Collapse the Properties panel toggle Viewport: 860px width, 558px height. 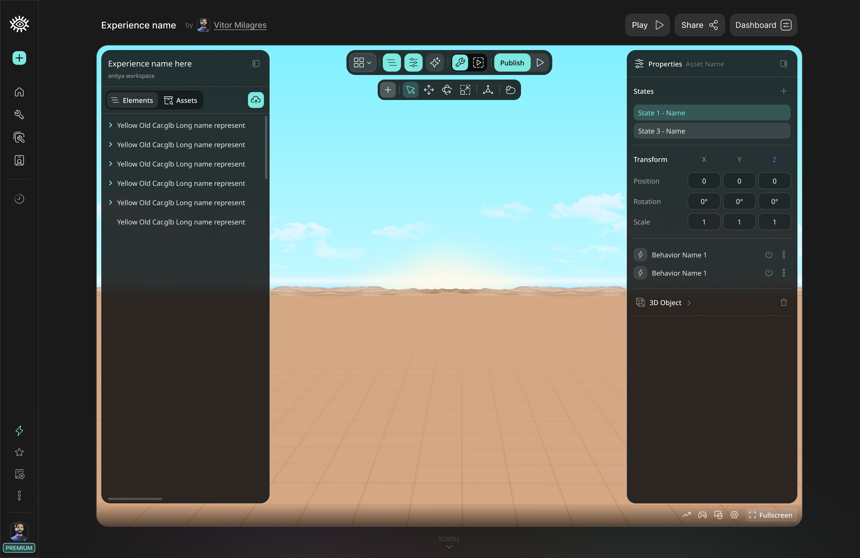pos(783,64)
